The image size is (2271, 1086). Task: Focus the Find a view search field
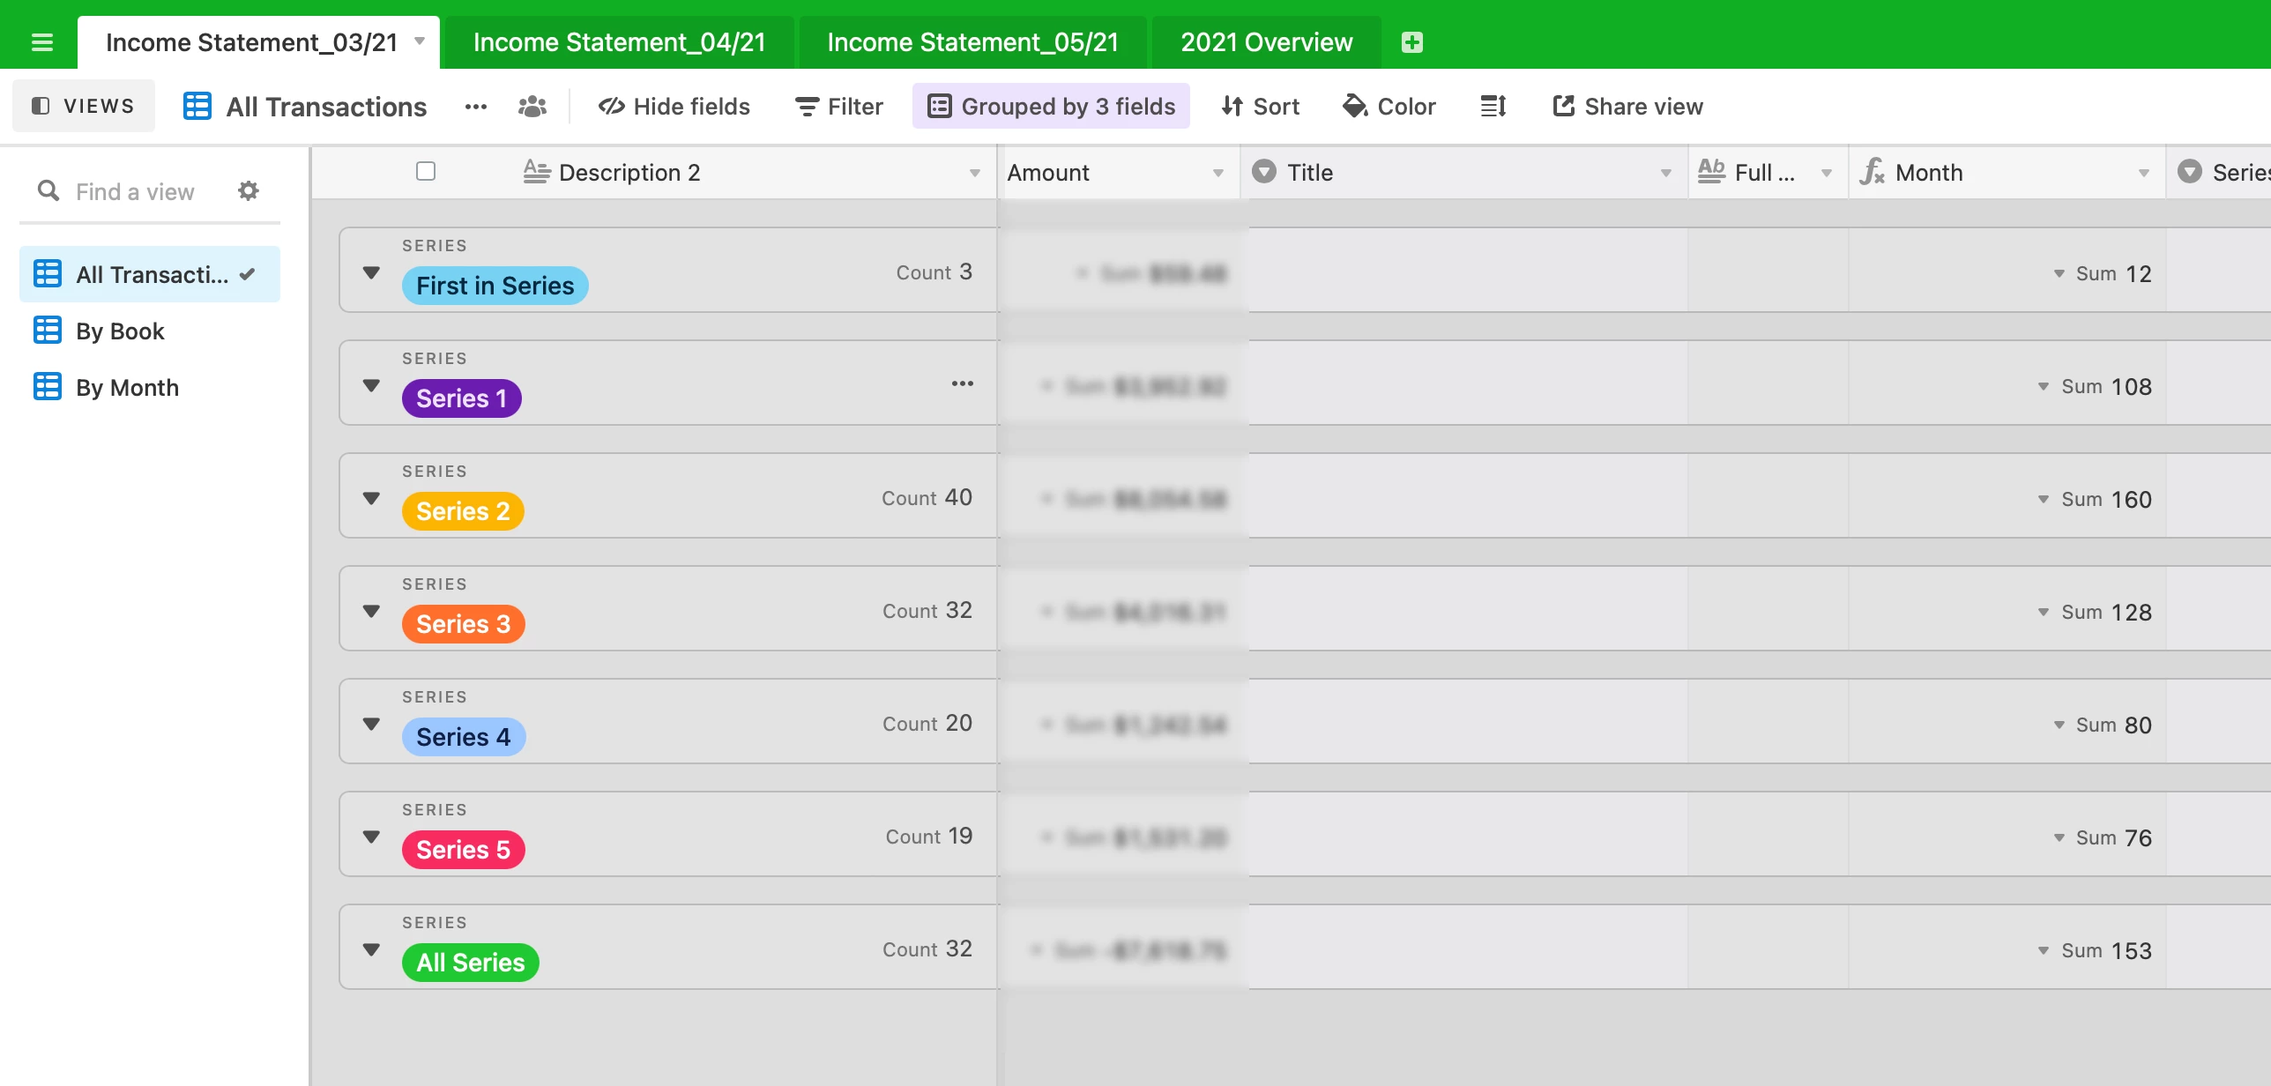pos(135,191)
